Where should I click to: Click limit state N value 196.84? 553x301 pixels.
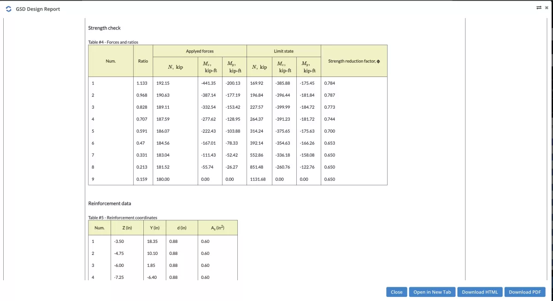257,95
